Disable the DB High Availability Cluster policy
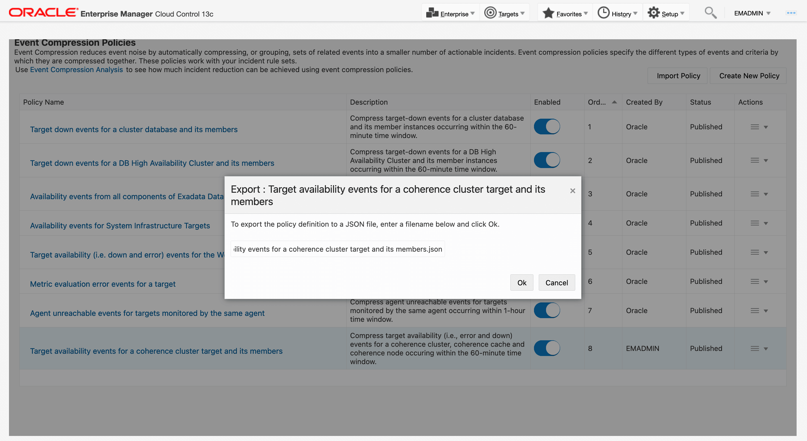807x441 pixels. (x=547, y=160)
